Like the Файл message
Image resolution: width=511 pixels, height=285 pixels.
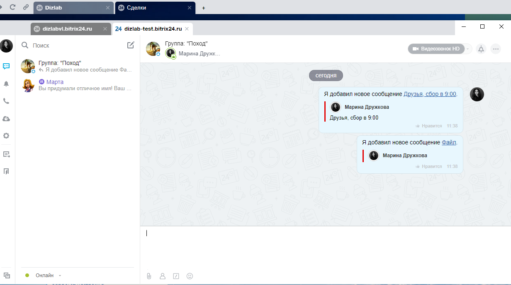[x=429, y=166]
